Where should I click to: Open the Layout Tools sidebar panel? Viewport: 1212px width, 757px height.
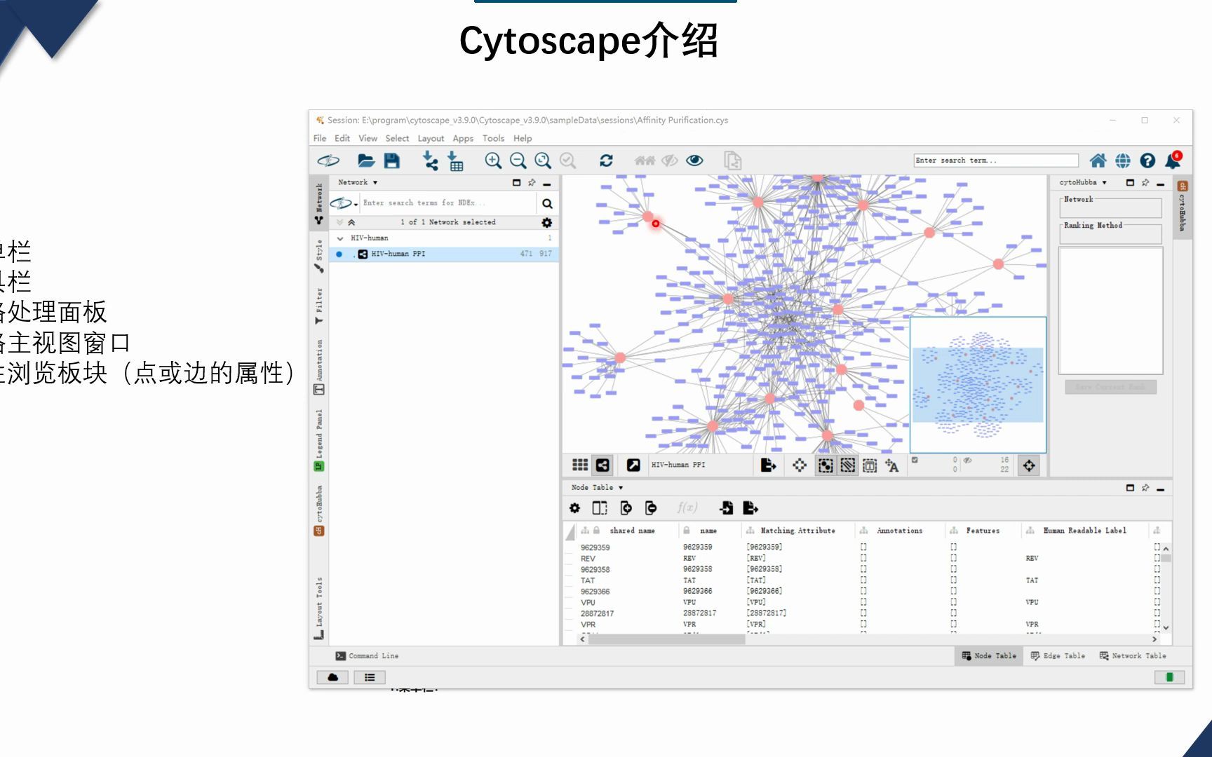(319, 599)
